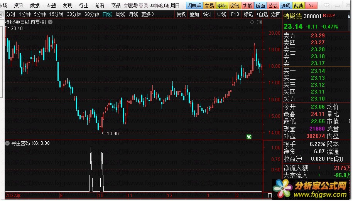Click the 最低 value 22.55
The width and height of the screenshot is (353, 201).
(318, 122)
